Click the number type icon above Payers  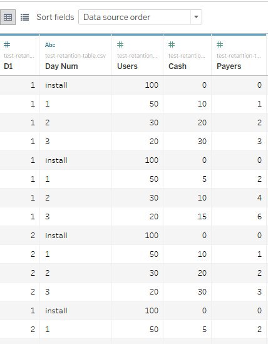pyautogui.click(x=220, y=44)
